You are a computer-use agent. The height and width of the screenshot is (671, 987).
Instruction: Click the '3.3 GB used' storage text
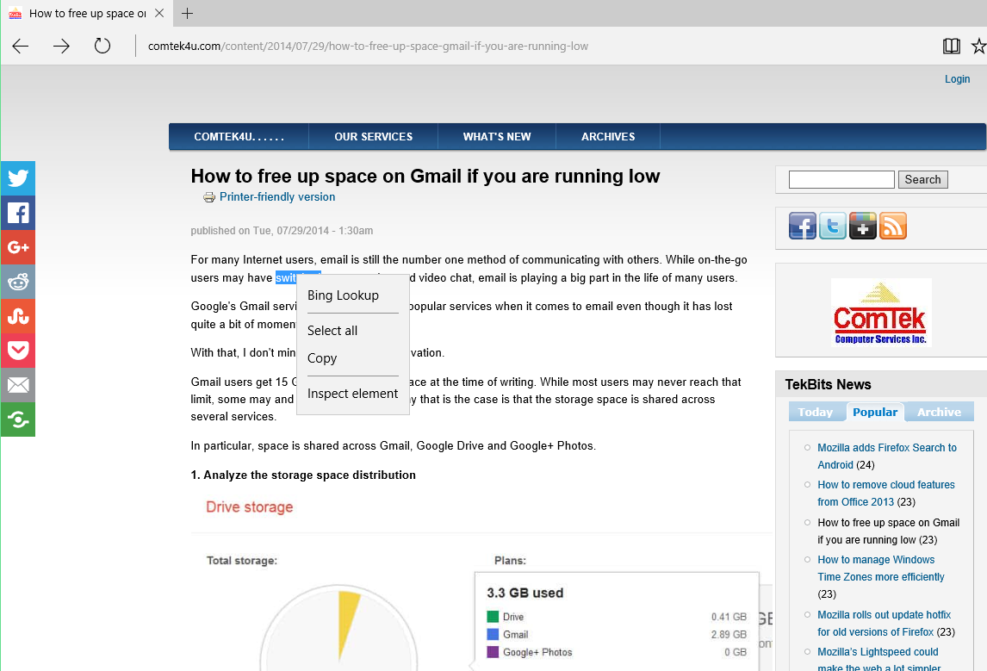point(525,593)
